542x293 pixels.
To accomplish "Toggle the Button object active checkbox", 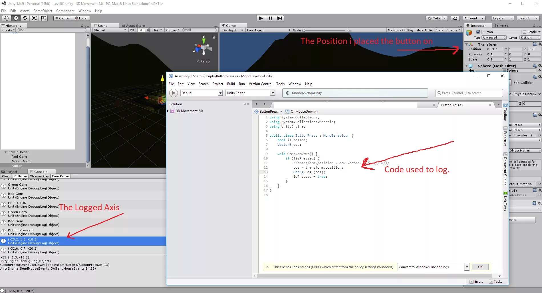I will [x=478, y=32].
